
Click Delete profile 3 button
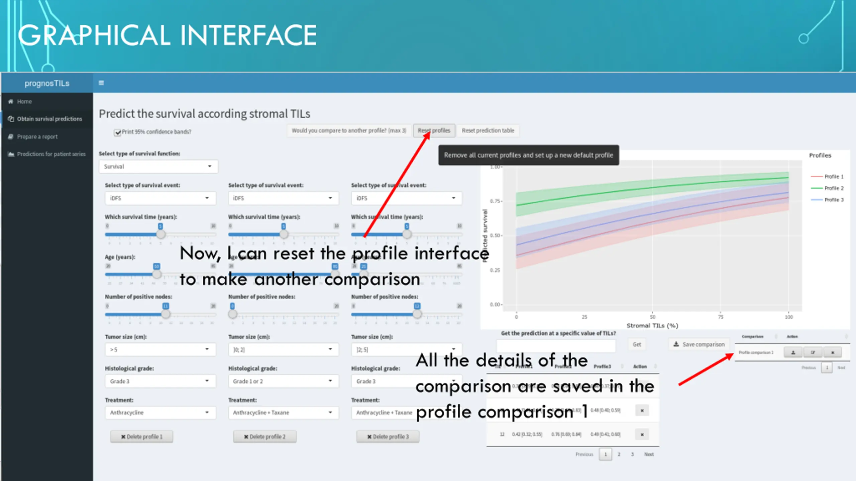tap(388, 437)
